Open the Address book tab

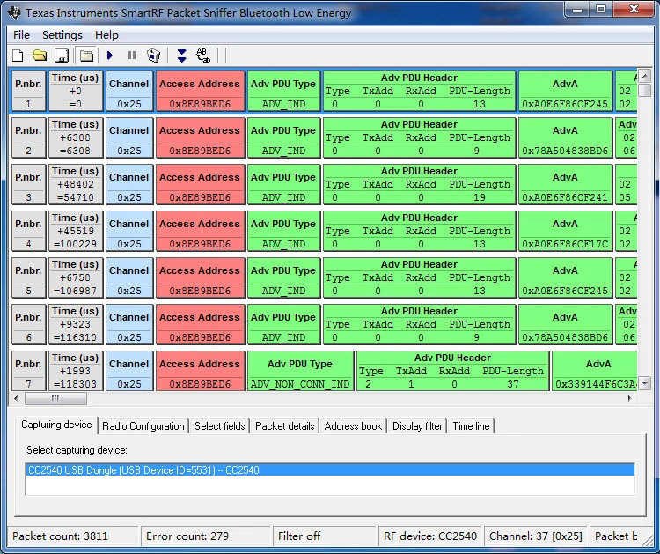(353, 426)
